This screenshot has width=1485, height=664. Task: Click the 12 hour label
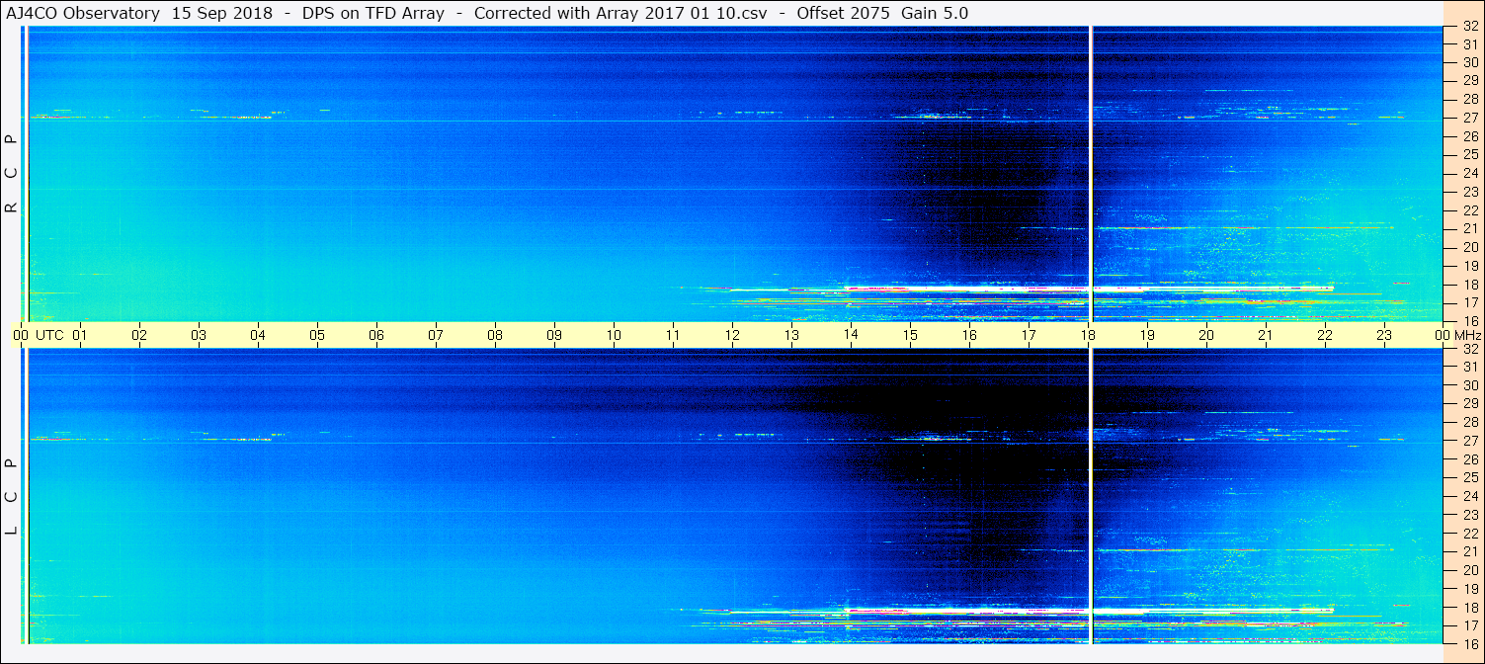(732, 335)
